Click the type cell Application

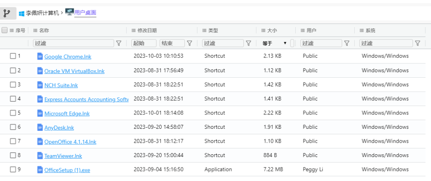(x=218, y=169)
